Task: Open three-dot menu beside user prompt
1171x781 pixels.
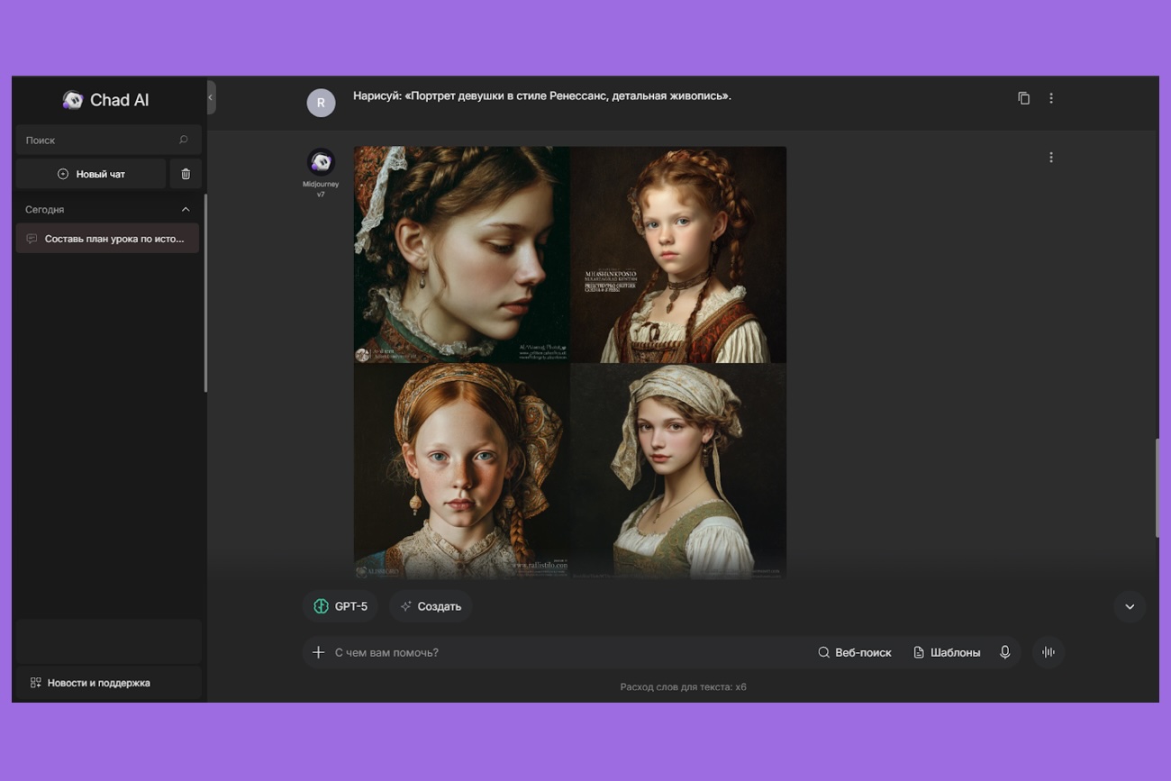Action: (1050, 98)
